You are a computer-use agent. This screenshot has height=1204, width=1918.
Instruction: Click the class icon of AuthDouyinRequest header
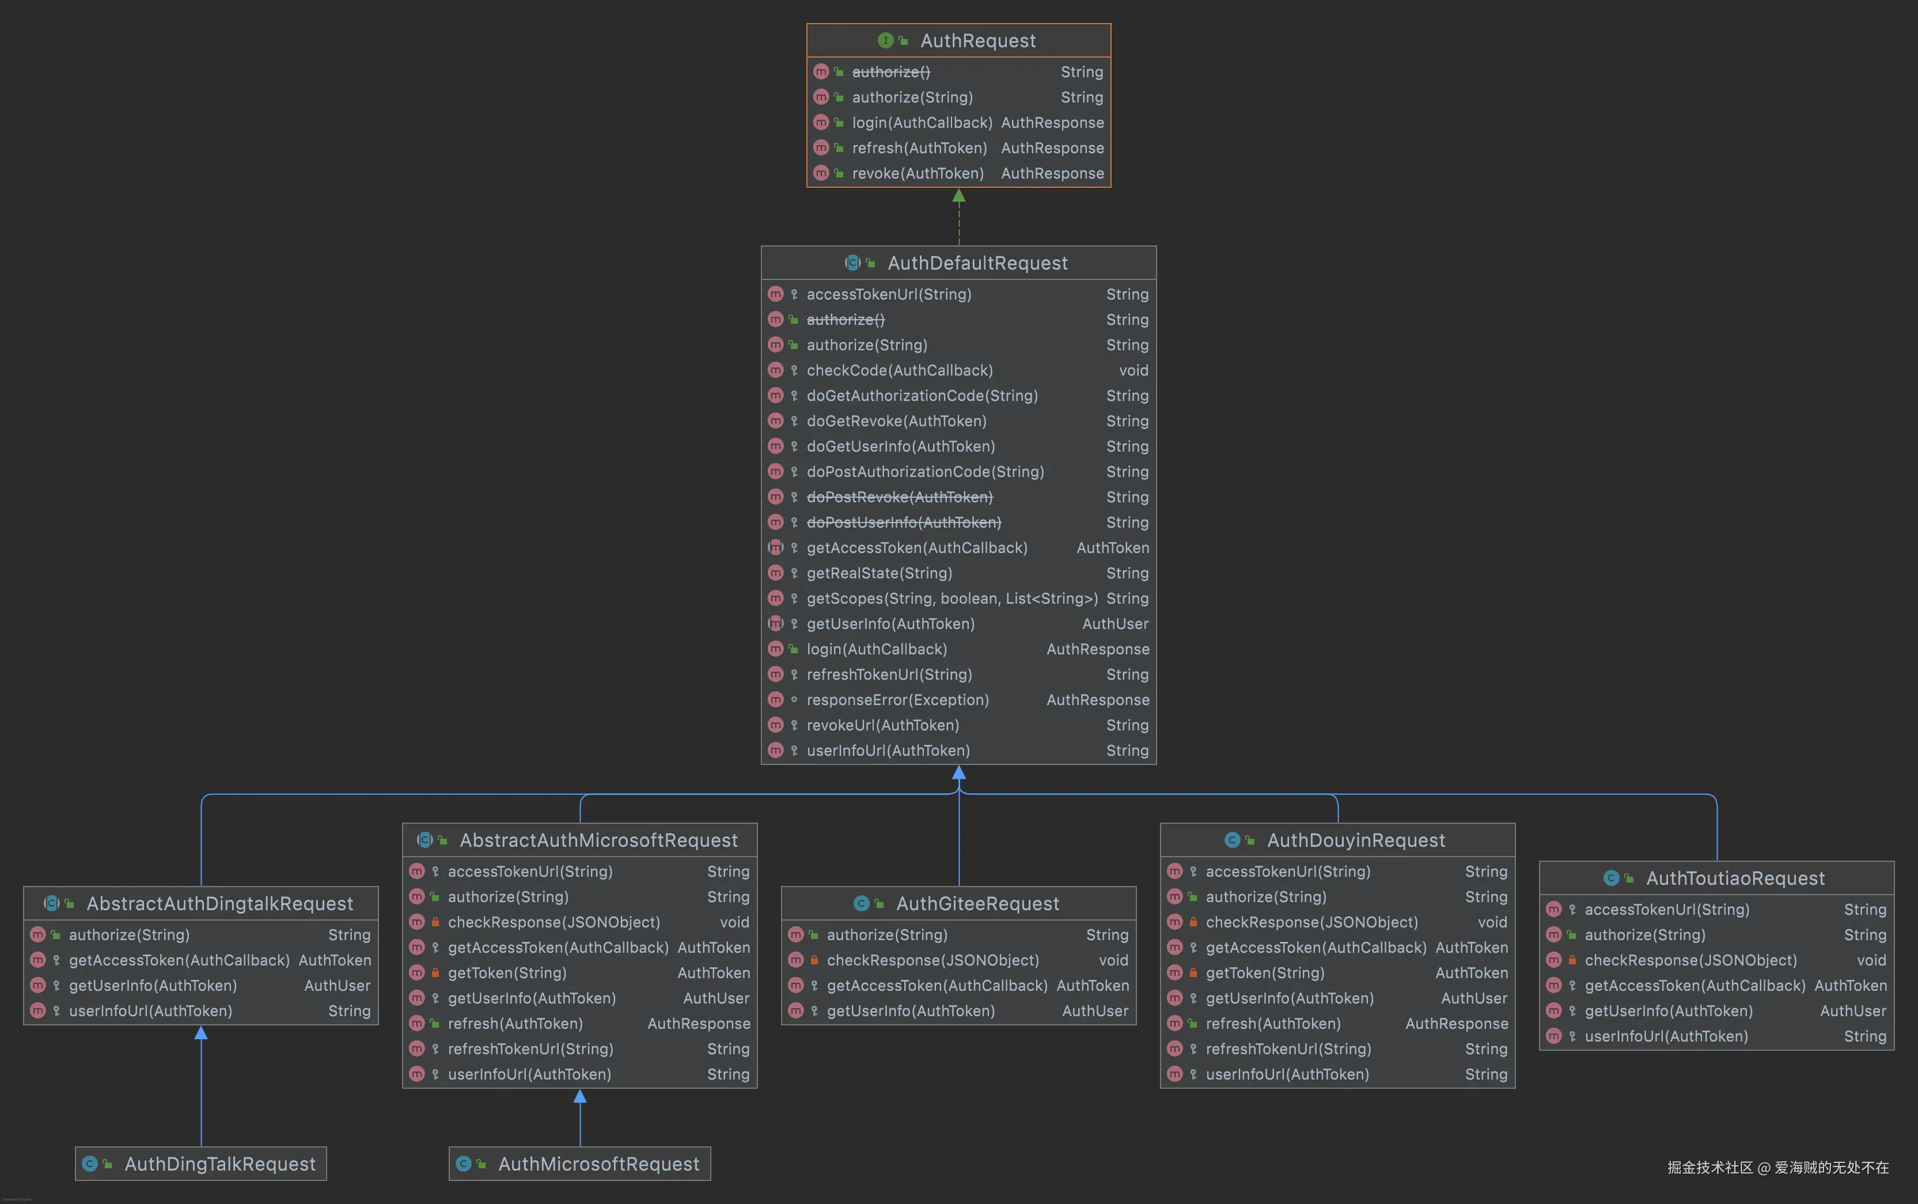[x=1231, y=840]
